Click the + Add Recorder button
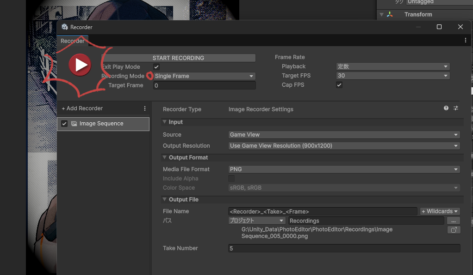Viewport: 473px width, 275px height. [82, 108]
